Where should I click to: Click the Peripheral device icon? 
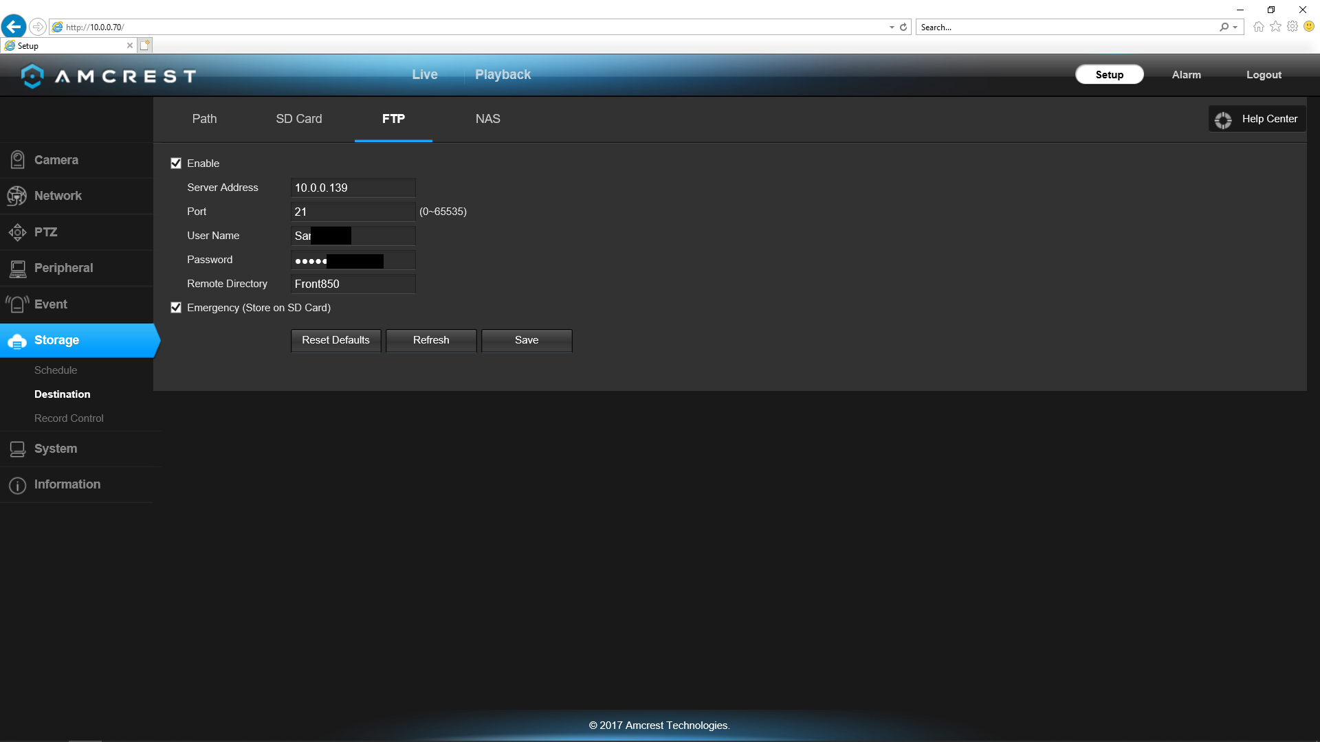pos(18,269)
